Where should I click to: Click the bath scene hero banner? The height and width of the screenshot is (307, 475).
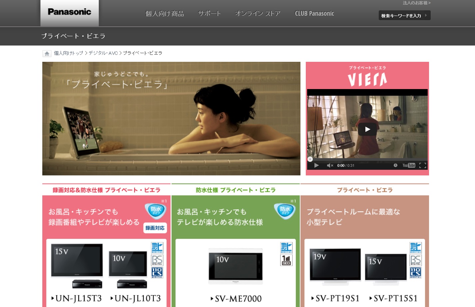[171, 119]
